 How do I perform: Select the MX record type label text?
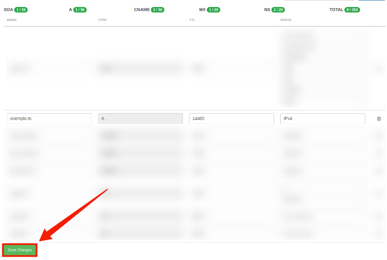click(x=203, y=10)
